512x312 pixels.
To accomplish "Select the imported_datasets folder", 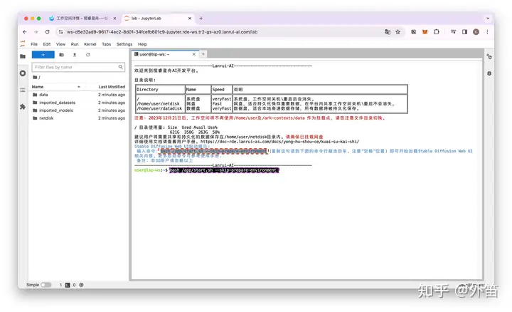I will point(79,103).
